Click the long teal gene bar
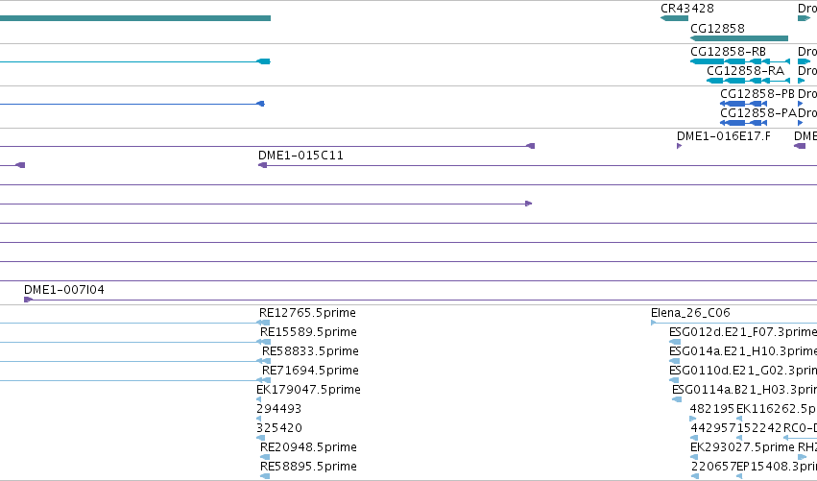The image size is (817, 481). [x=135, y=18]
